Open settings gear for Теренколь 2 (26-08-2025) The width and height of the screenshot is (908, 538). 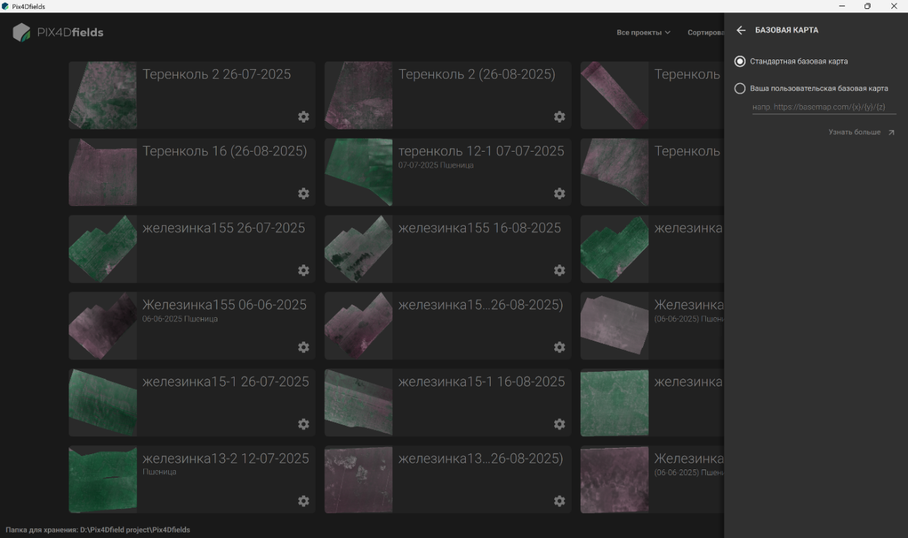pos(559,117)
